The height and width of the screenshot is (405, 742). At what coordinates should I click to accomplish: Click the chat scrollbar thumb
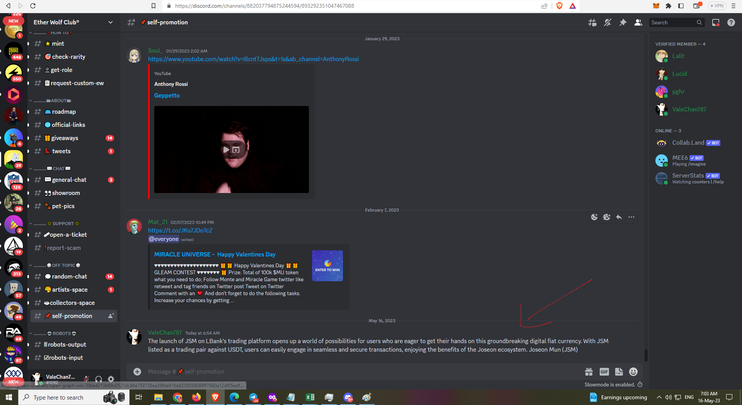pos(646,355)
